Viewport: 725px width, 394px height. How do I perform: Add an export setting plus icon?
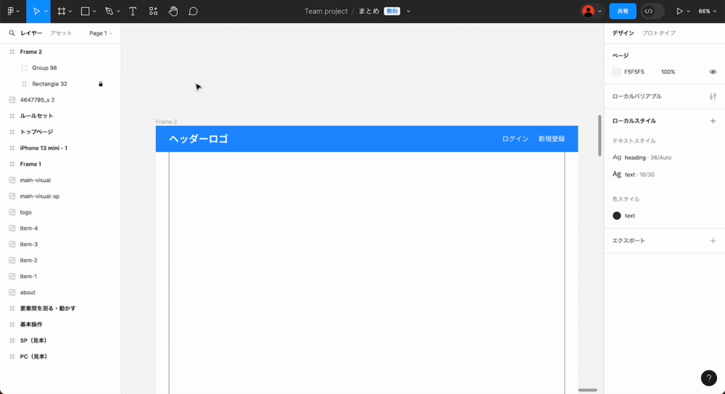[713, 240]
